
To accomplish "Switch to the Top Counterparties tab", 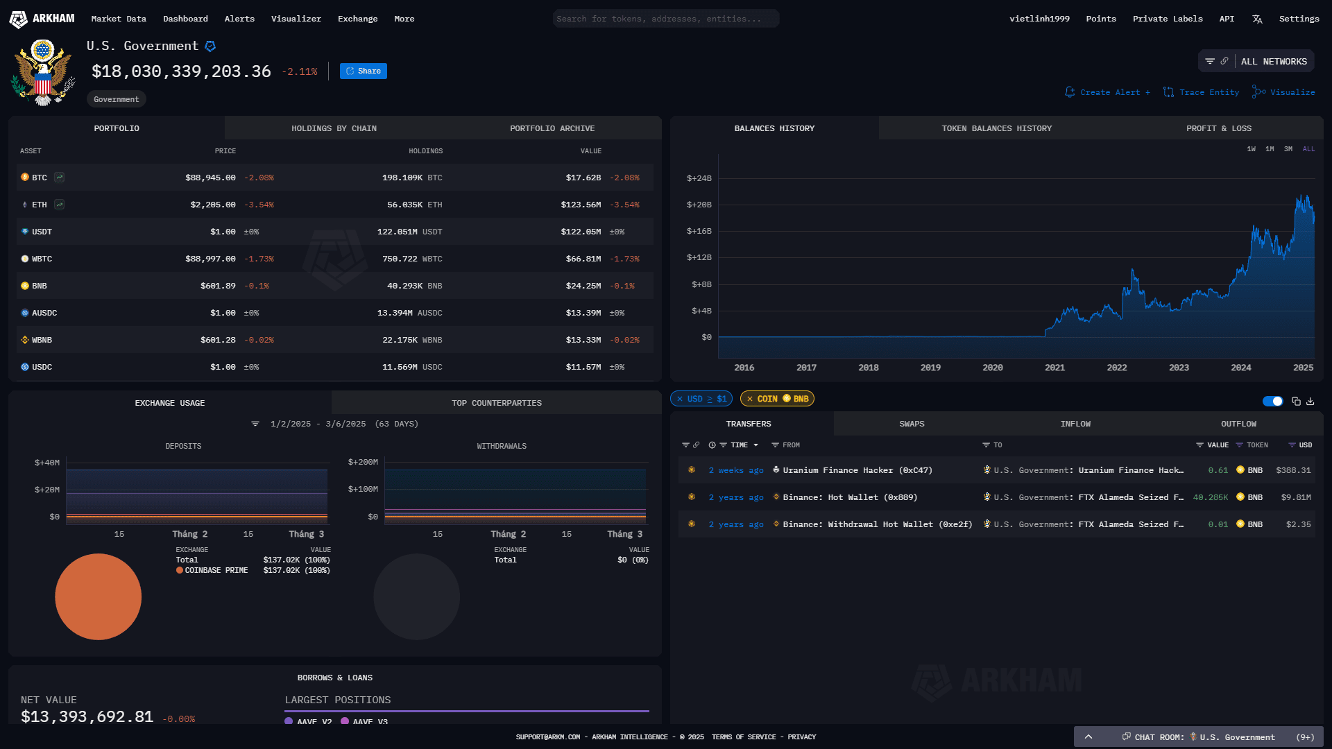I will [x=497, y=403].
